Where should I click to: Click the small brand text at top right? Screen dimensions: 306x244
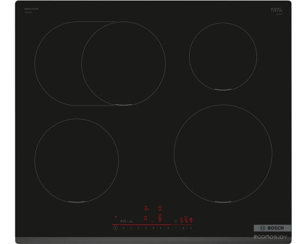(x=277, y=10)
